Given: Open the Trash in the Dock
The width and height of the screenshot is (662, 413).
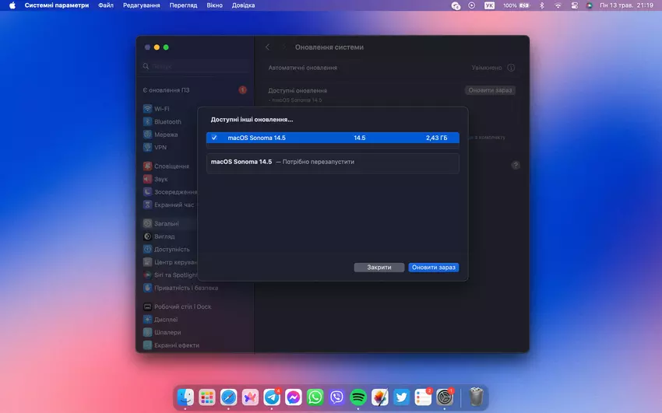Looking at the screenshot, I should [x=477, y=397].
